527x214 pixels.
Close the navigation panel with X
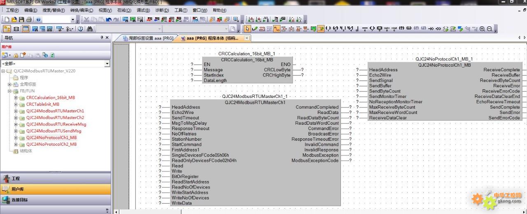pyautogui.click(x=107, y=37)
